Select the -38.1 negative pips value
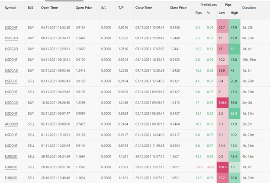 point(199,167)
